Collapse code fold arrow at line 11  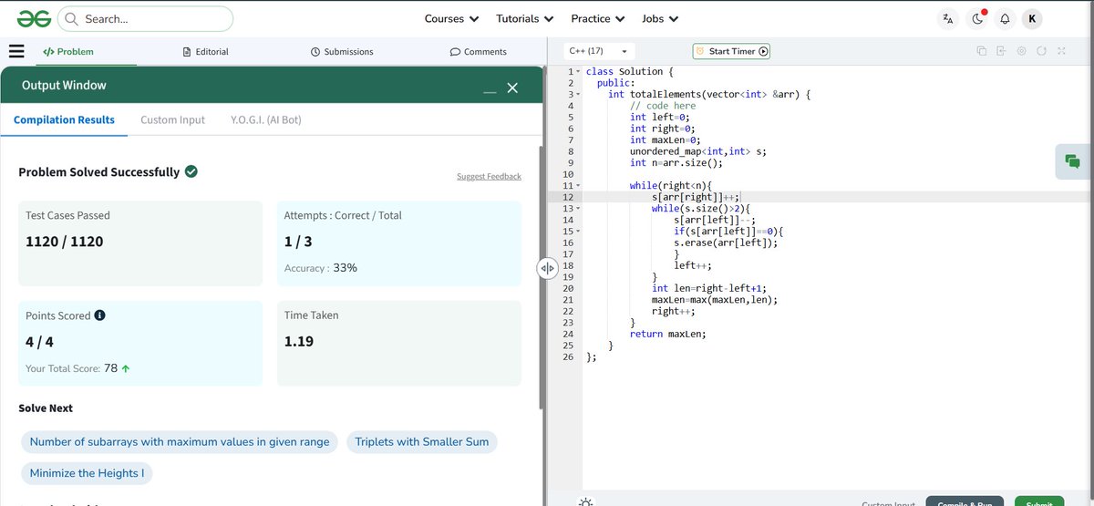(x=578, y=186)
